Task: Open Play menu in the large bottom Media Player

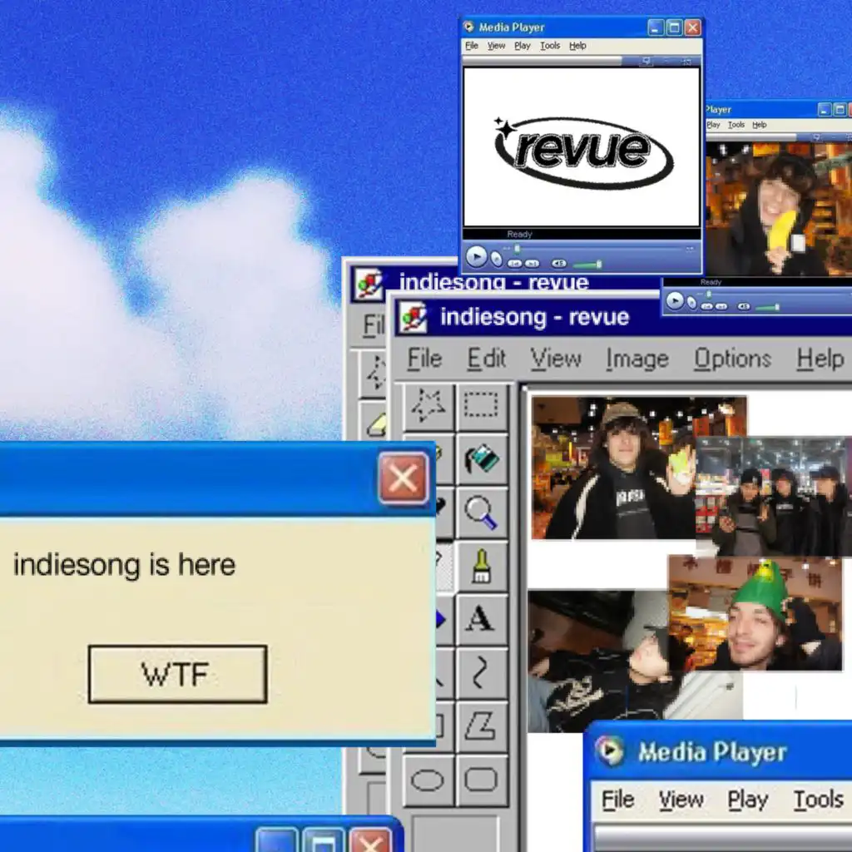Action: [748, 800]
